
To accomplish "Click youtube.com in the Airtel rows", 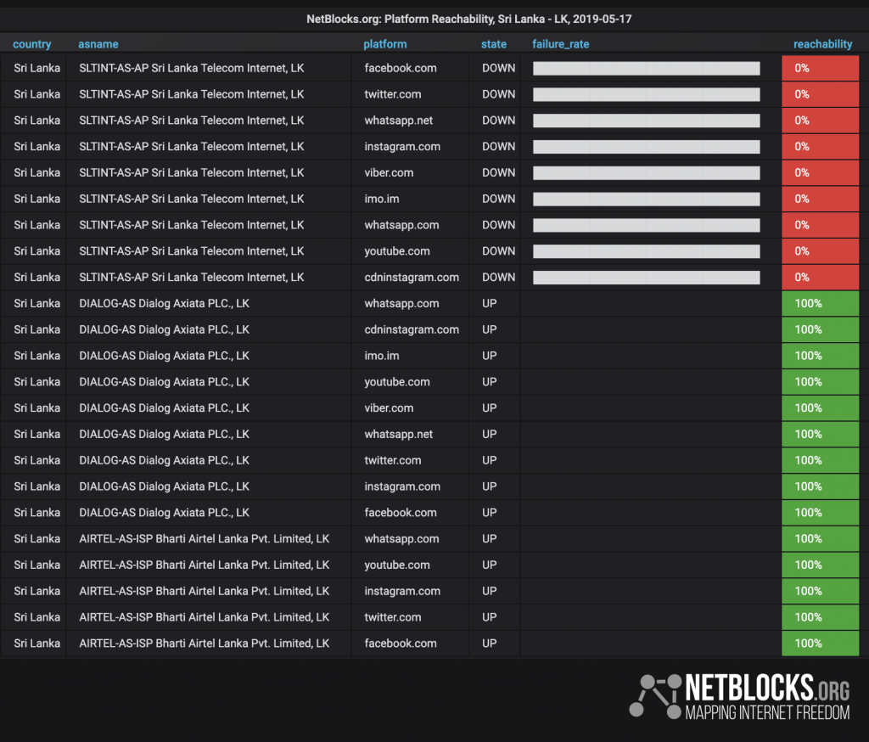I will coord(397,565).
